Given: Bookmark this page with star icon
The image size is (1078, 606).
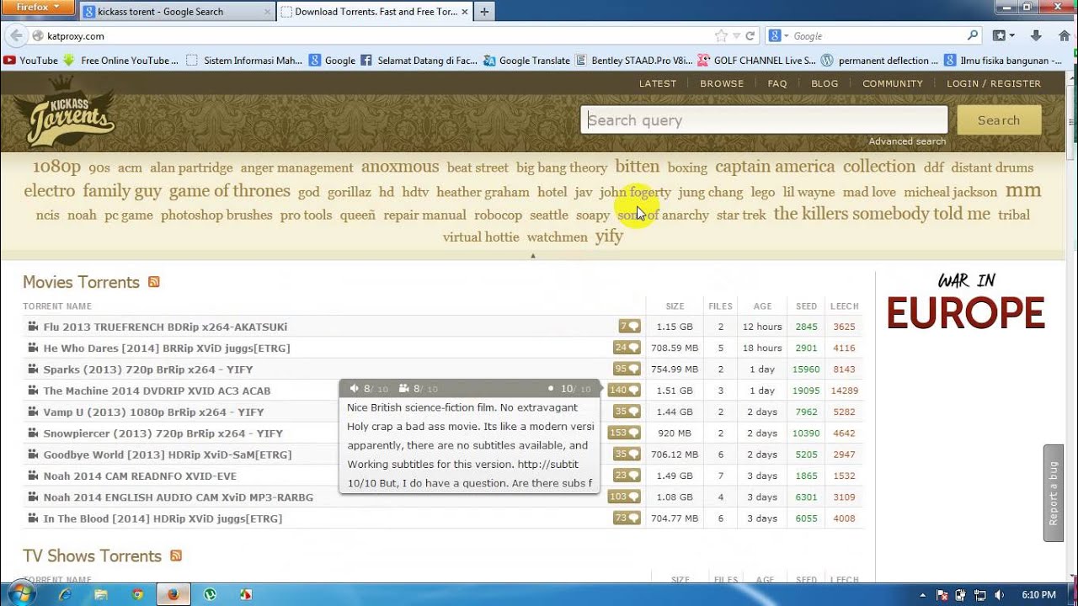Looking at the screenshot, I should 721,36.
